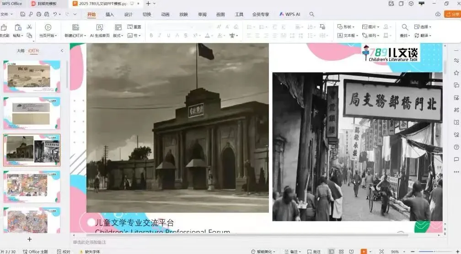Start slideshow from current slide (当页开始)
Image resolution: width=461 pixels, height=254 pixels.
pyautogui.click(x=48, y=28)
